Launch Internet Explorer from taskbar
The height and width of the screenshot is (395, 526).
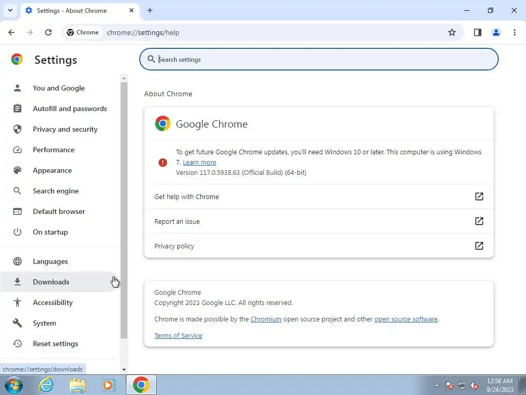click(x=46, y=385)
